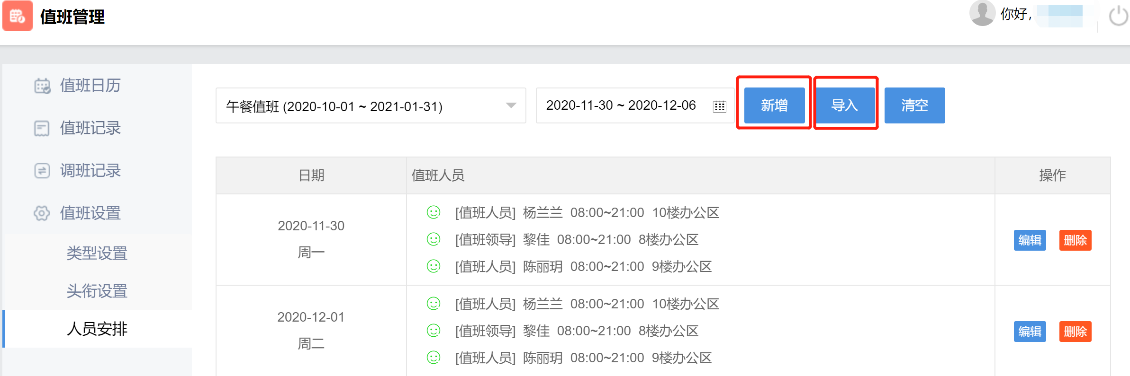Open the date range calendar picker icon
1130x376 pixels.
pos(719,106)
